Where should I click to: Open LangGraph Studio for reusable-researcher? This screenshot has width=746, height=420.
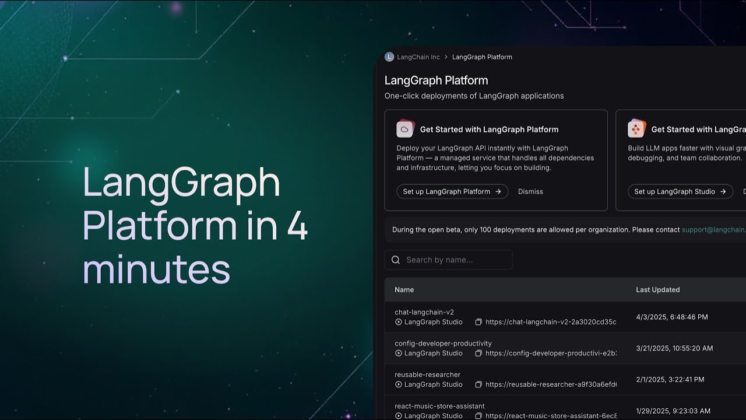coord(433,384)
